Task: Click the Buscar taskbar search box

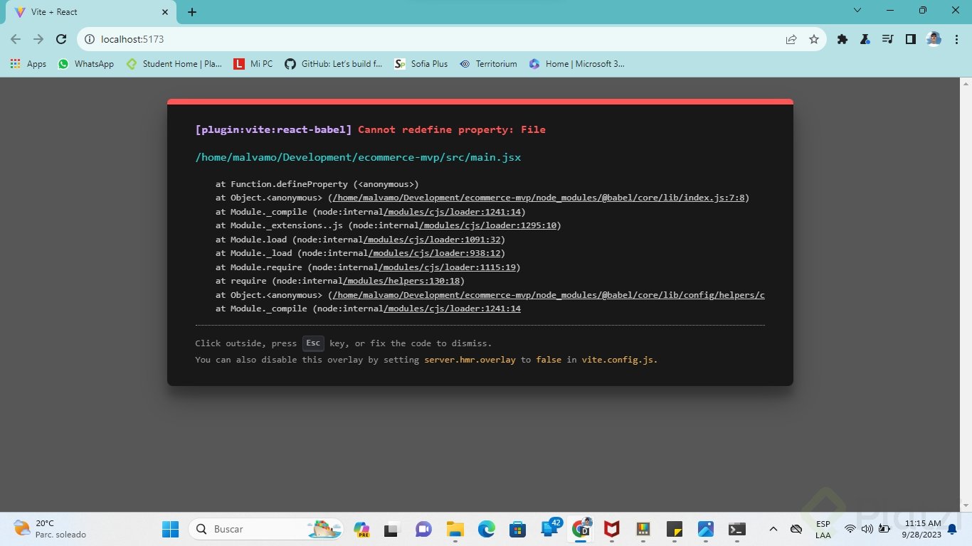Action: (266, 529)
